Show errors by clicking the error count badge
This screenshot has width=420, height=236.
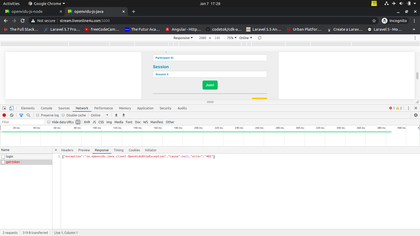392,108
